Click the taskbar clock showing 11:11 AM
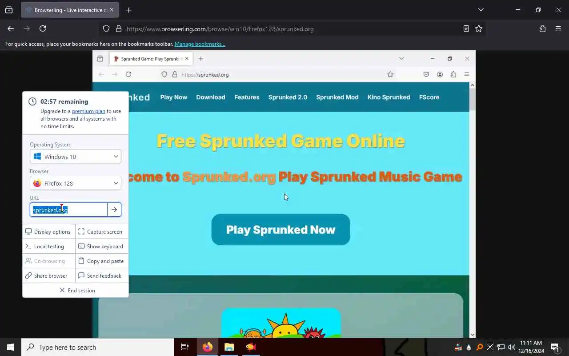This screenshot has height=356, width=569. (x=531, y=347)
